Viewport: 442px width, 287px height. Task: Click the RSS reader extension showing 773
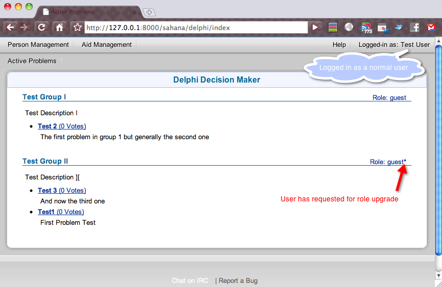(x=366, y=28)
